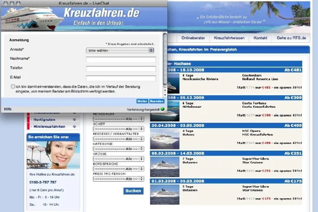Open the Onlineberater nav tab
This screenshot has height=212, width=318.
(193, 38)
